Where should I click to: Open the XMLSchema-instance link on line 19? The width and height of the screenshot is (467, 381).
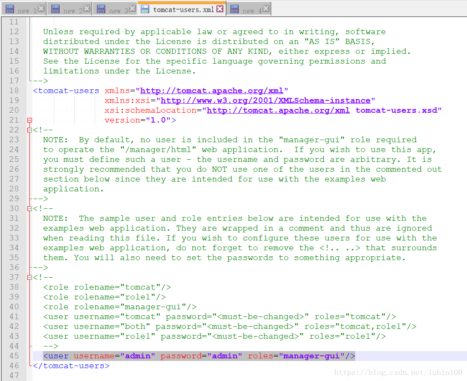coord(266,100)
